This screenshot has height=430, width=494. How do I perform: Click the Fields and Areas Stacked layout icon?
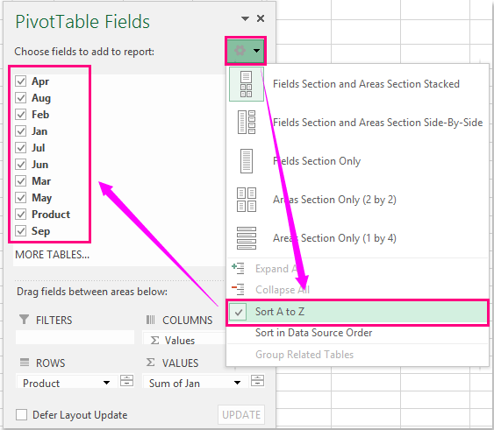[x=246, y=84]
